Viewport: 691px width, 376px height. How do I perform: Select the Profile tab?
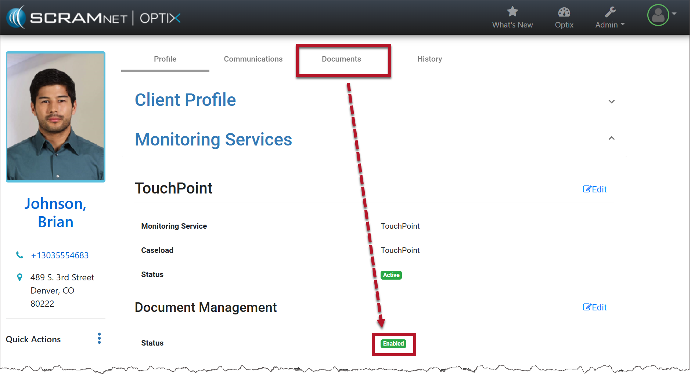(165, 59)
